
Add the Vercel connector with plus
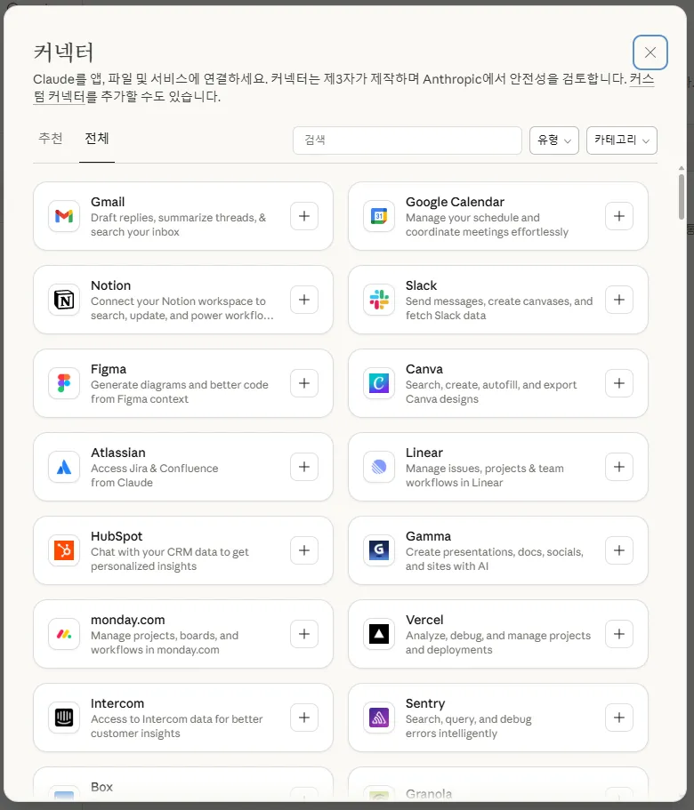(x=619, y=634)
